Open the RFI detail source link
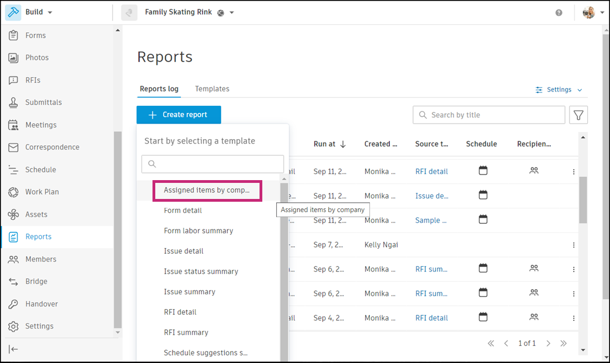The height and width of the screenshot is (363, 610). [x=431, y=172]
